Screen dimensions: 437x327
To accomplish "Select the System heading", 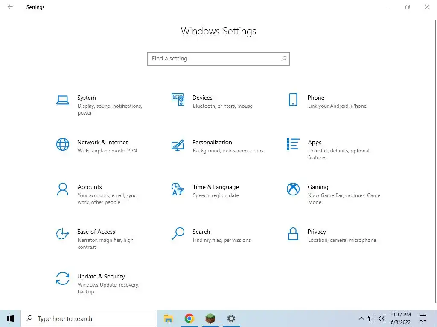I will click(x=86, y=98).
